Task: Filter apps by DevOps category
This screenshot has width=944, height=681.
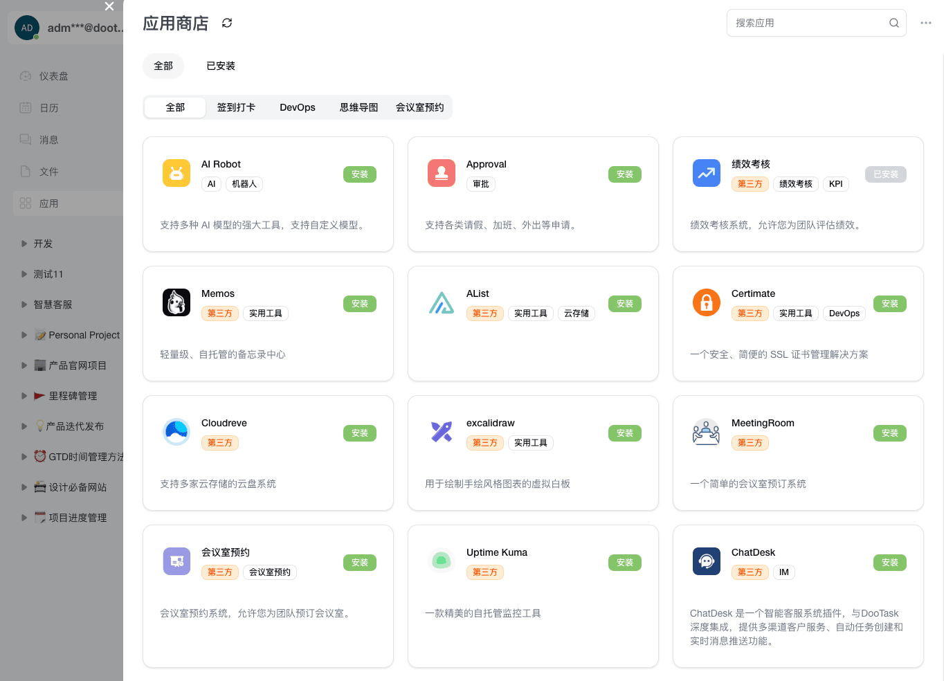Action: (x=298, y=107)
